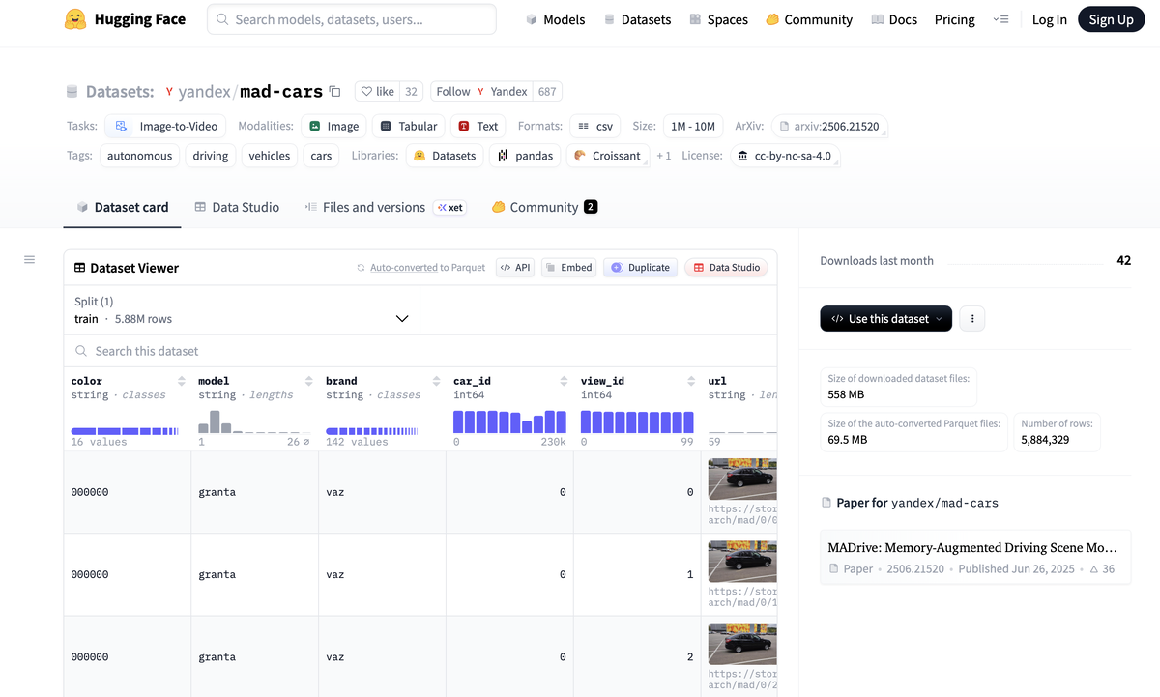Select the cars tag
Screen dimensions: 1160x697
[321, 156]
